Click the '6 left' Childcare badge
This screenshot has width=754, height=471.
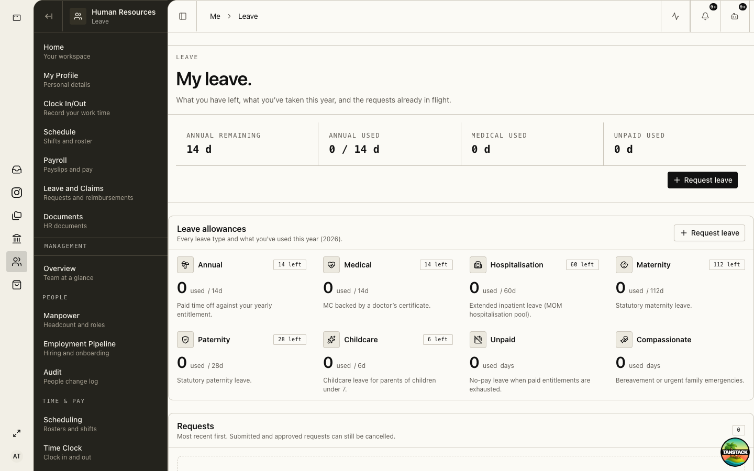438,340
